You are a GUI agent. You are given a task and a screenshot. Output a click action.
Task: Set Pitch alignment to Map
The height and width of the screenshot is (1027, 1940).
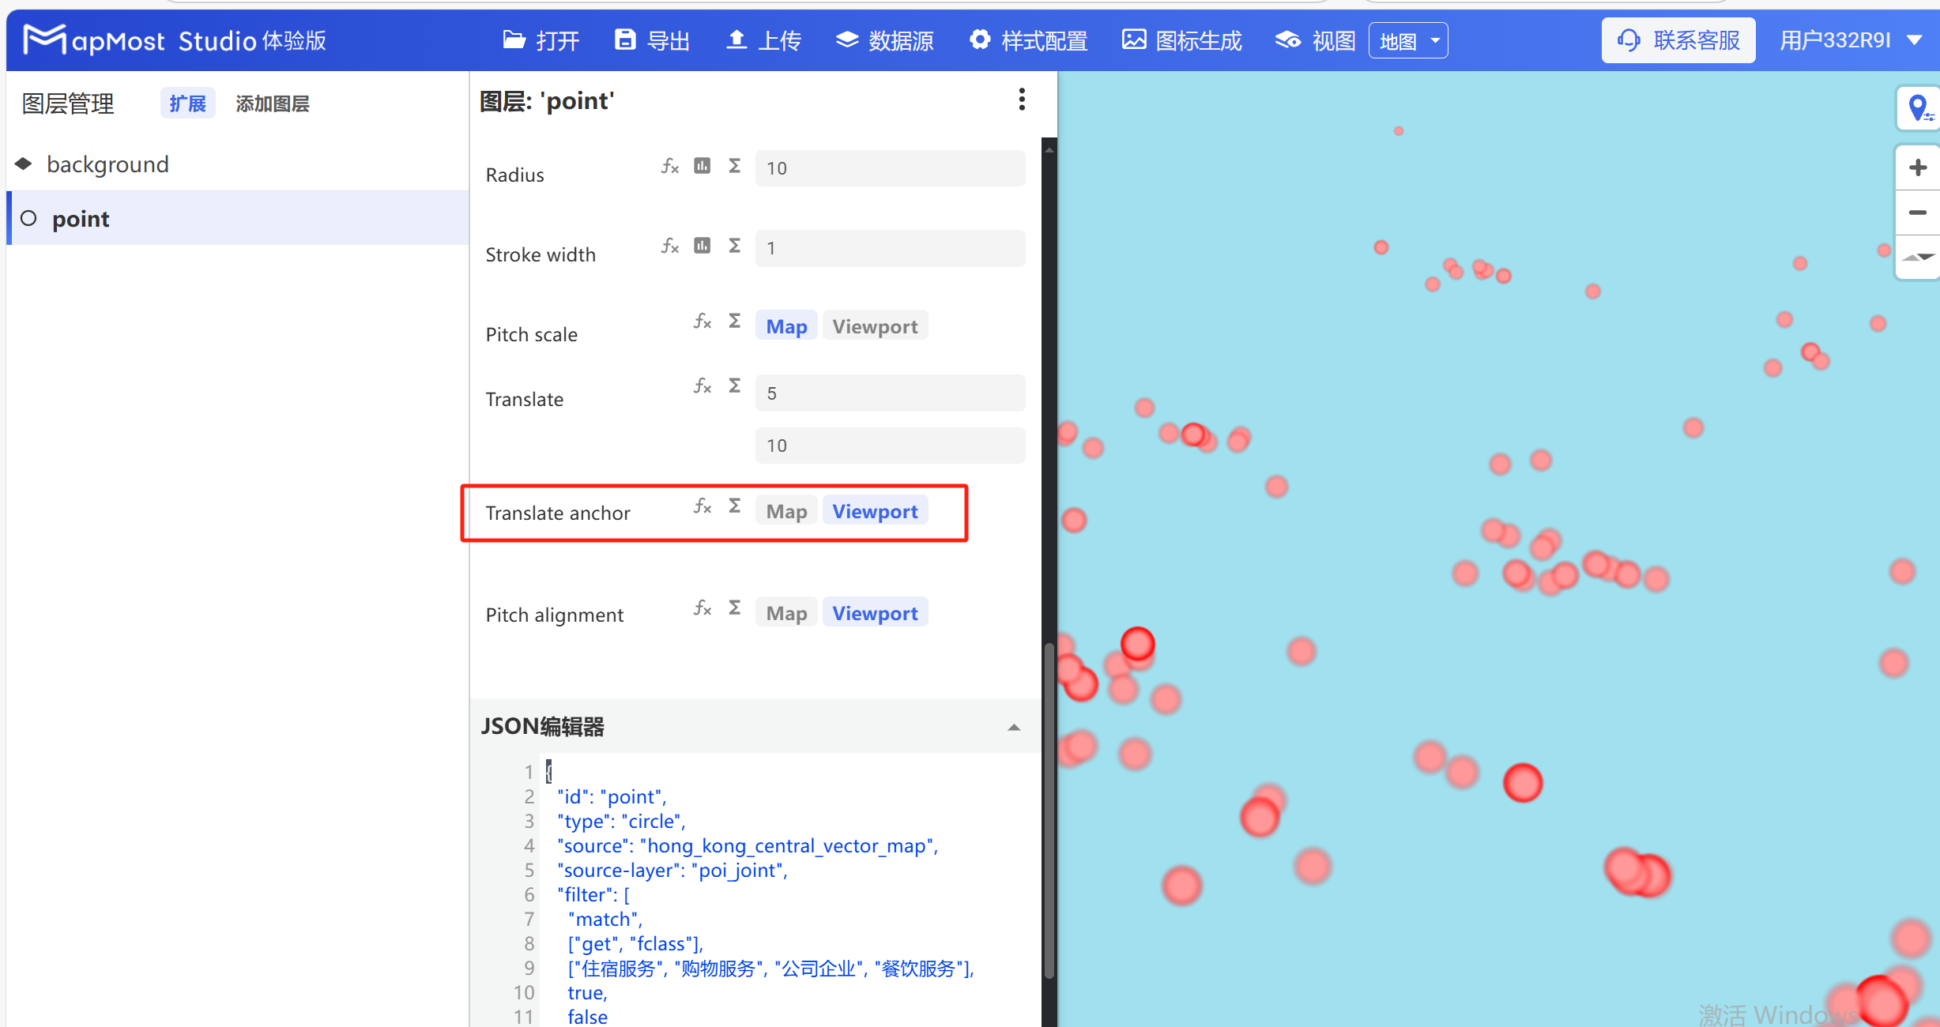[x=785, y=613]
